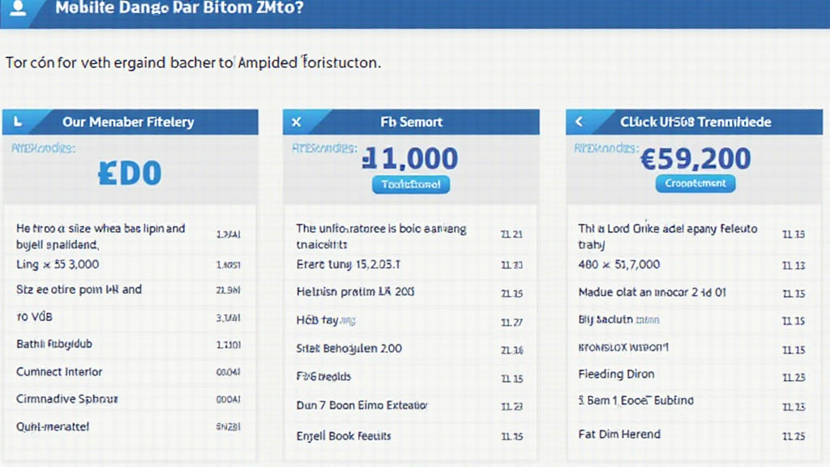The image size is (830, 467).
Task: Select the Fb Semort card header title
Action: 411,122
